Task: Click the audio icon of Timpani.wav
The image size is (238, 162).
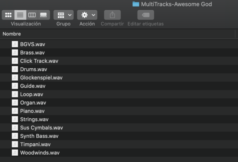Action: pos(15,145)
